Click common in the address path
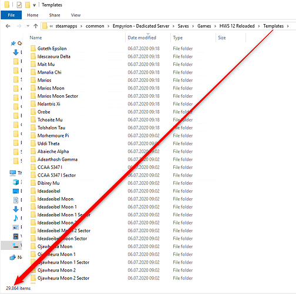Viewport: 296px width, 294px height. (95, 26)
